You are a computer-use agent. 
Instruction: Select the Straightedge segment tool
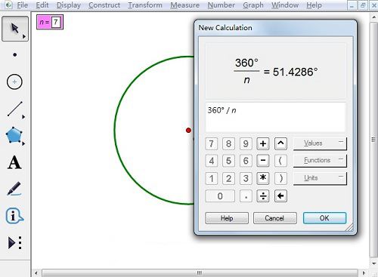click(x=15, y=109)
